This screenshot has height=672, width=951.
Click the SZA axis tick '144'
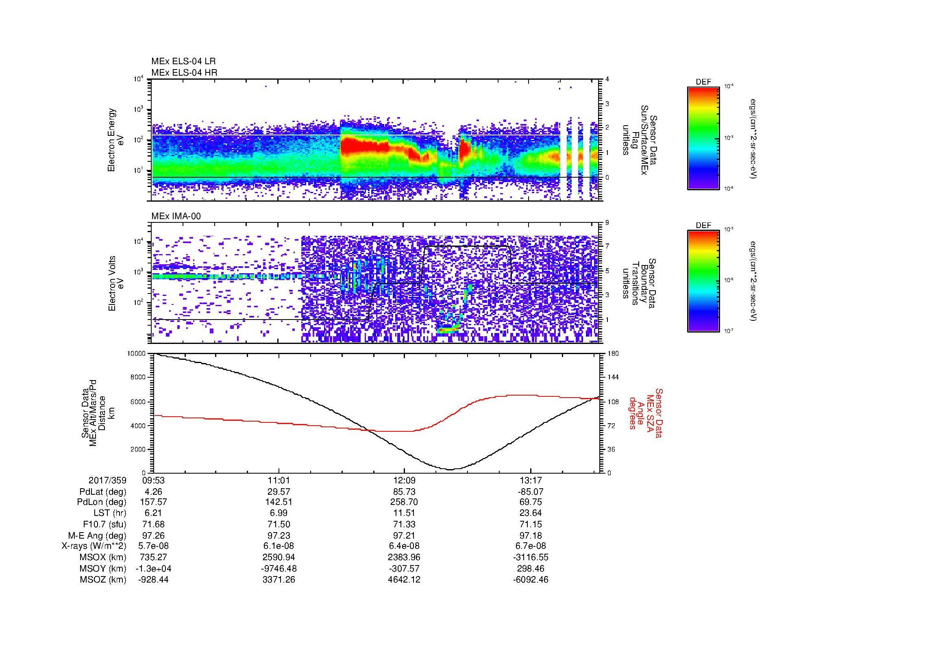pos(613,377)
